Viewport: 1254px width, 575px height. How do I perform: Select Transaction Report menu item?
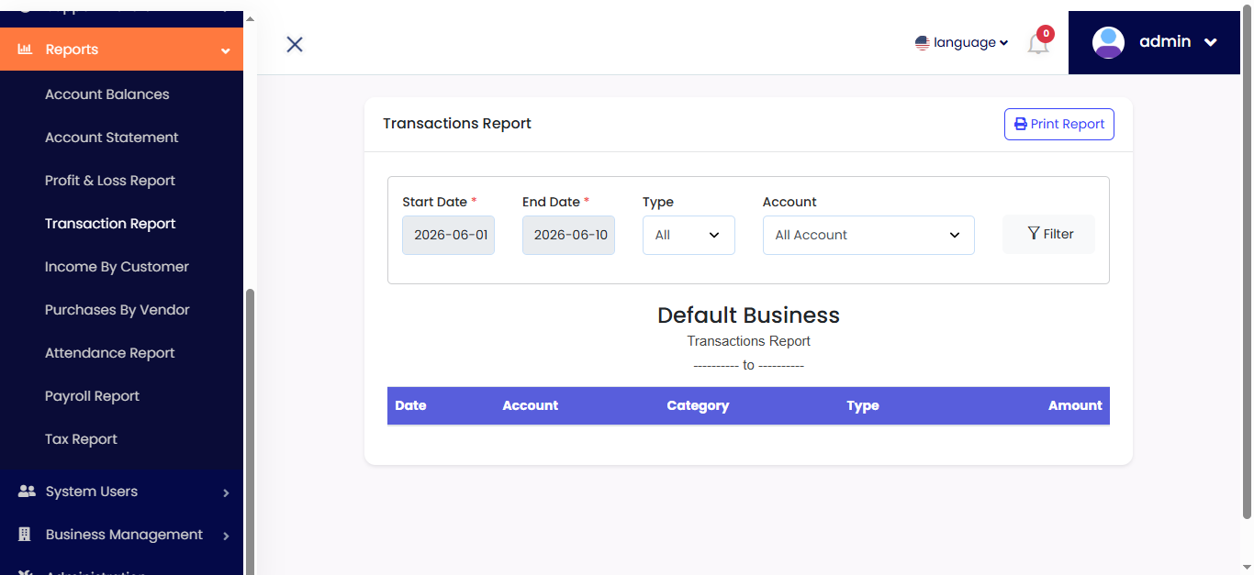[x=110, y=223]
